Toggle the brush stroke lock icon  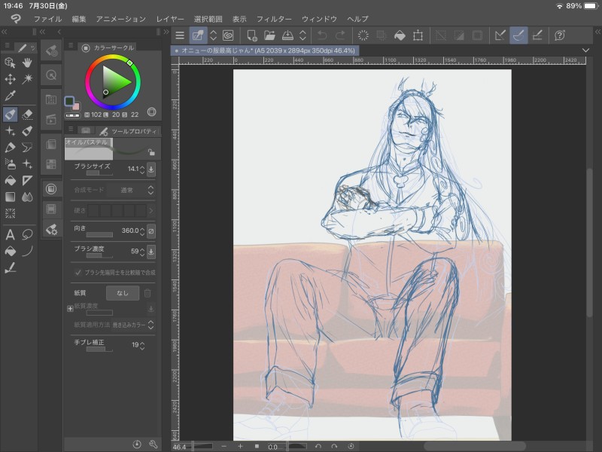150,151
